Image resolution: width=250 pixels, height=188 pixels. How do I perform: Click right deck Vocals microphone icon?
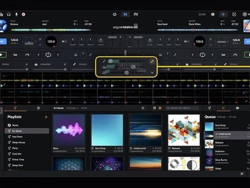click(x=225, y=64)
